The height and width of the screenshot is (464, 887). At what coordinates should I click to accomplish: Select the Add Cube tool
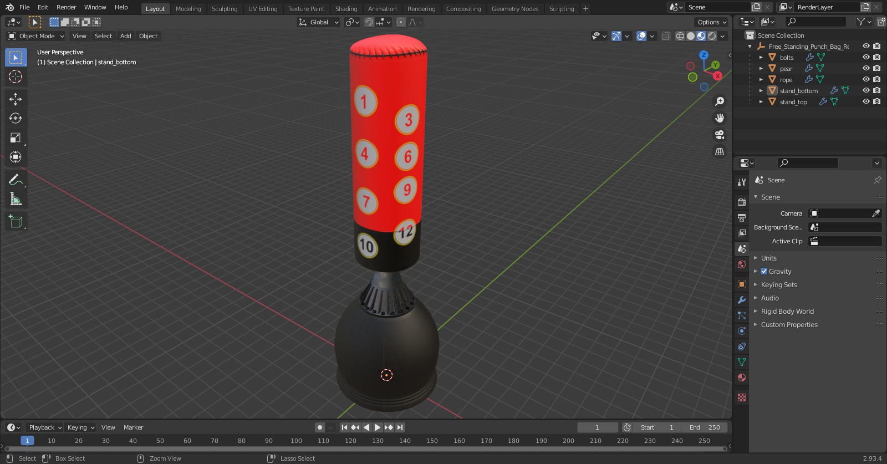(x=16, y=222)
